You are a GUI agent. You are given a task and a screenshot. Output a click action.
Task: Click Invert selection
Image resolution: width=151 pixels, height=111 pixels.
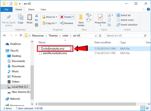pyautogui.click(x=127, y=25)
